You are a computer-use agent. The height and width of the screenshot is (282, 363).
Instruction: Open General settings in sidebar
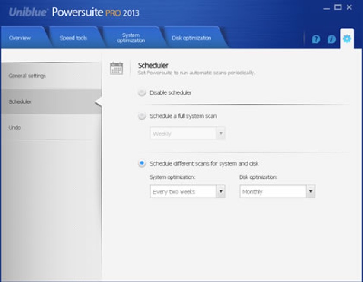(x=51, y=76)
